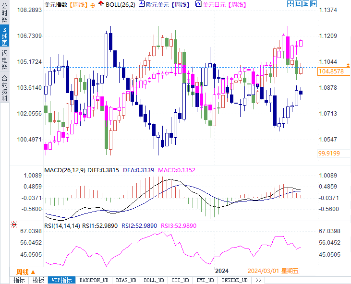Open the 分时图 side tab

[x=4, y=13]
